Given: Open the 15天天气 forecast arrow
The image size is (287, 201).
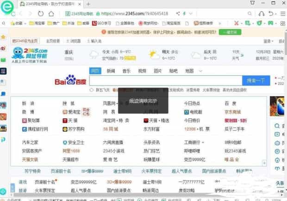Looking at the screenshot, I should click(242, 55).
